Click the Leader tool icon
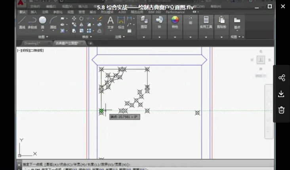Viewport: 290px width, 170px height. 130,25
